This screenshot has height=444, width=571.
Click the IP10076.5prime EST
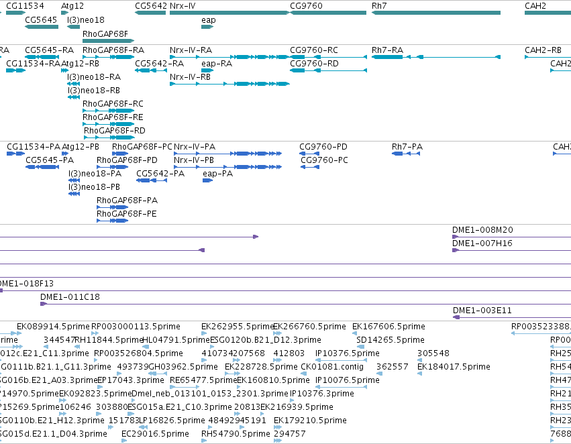click(x=341, y=387)
